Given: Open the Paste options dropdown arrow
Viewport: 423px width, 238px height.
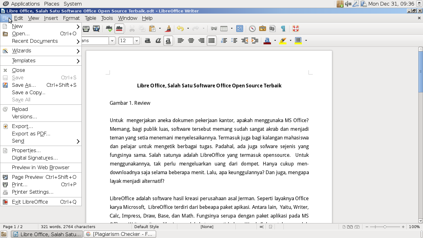Looking at the screenshot, I should (x=160, y=29).
